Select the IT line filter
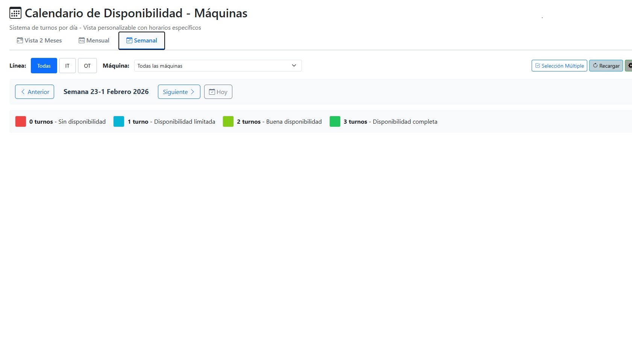The height and width of the screenshot is (344, 632). pyautogui.click(x=67, y=65)
